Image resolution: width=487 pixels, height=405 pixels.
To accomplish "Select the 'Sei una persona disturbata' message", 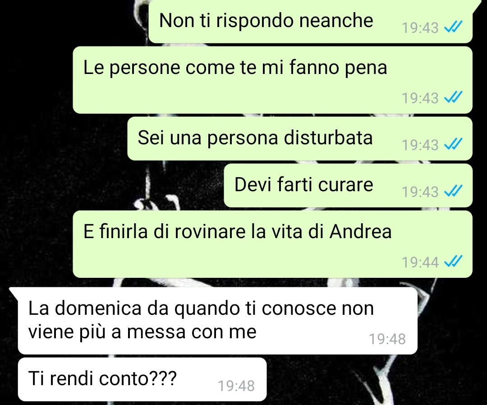I will [300, 138].
